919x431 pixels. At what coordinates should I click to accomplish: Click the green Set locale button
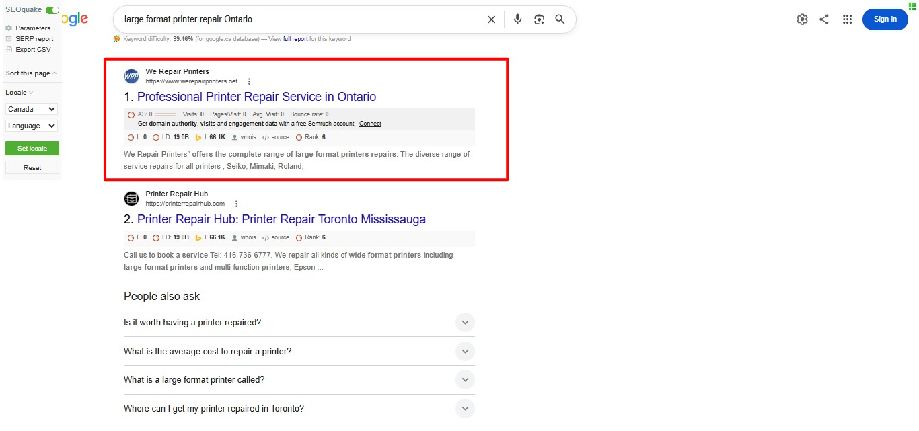pyautogui.click(x=32, y=148)
